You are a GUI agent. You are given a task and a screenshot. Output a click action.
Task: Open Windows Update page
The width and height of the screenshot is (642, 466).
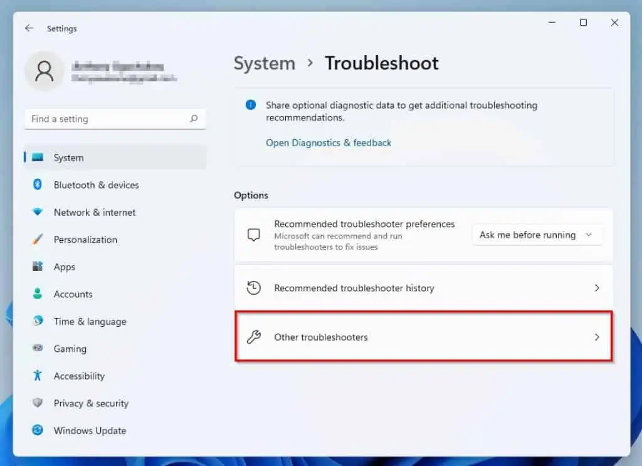click(115, 430)
